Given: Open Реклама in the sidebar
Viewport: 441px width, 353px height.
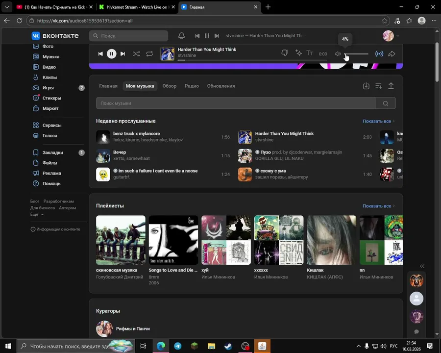Looking at the screenshot, I should click(x=52, y=173).
